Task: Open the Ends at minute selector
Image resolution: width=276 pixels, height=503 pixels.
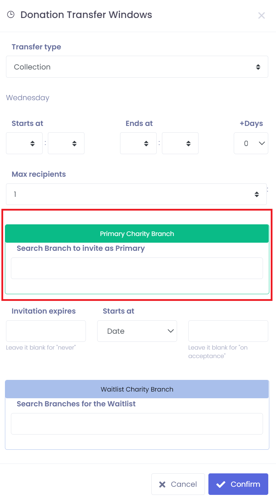Action: (x=180, y=143)
